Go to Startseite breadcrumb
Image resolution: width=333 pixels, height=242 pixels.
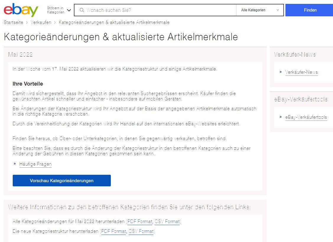(13, 22)
